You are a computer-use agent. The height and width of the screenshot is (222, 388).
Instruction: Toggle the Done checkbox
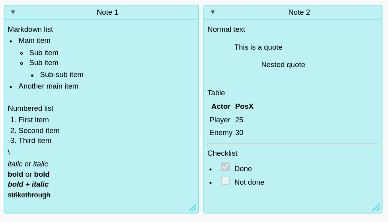[225, 167]
